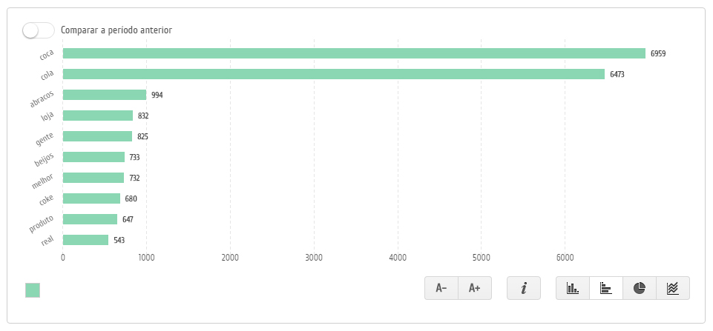Select the produto bar
The image size is (713, 331).
coord(90,219)
